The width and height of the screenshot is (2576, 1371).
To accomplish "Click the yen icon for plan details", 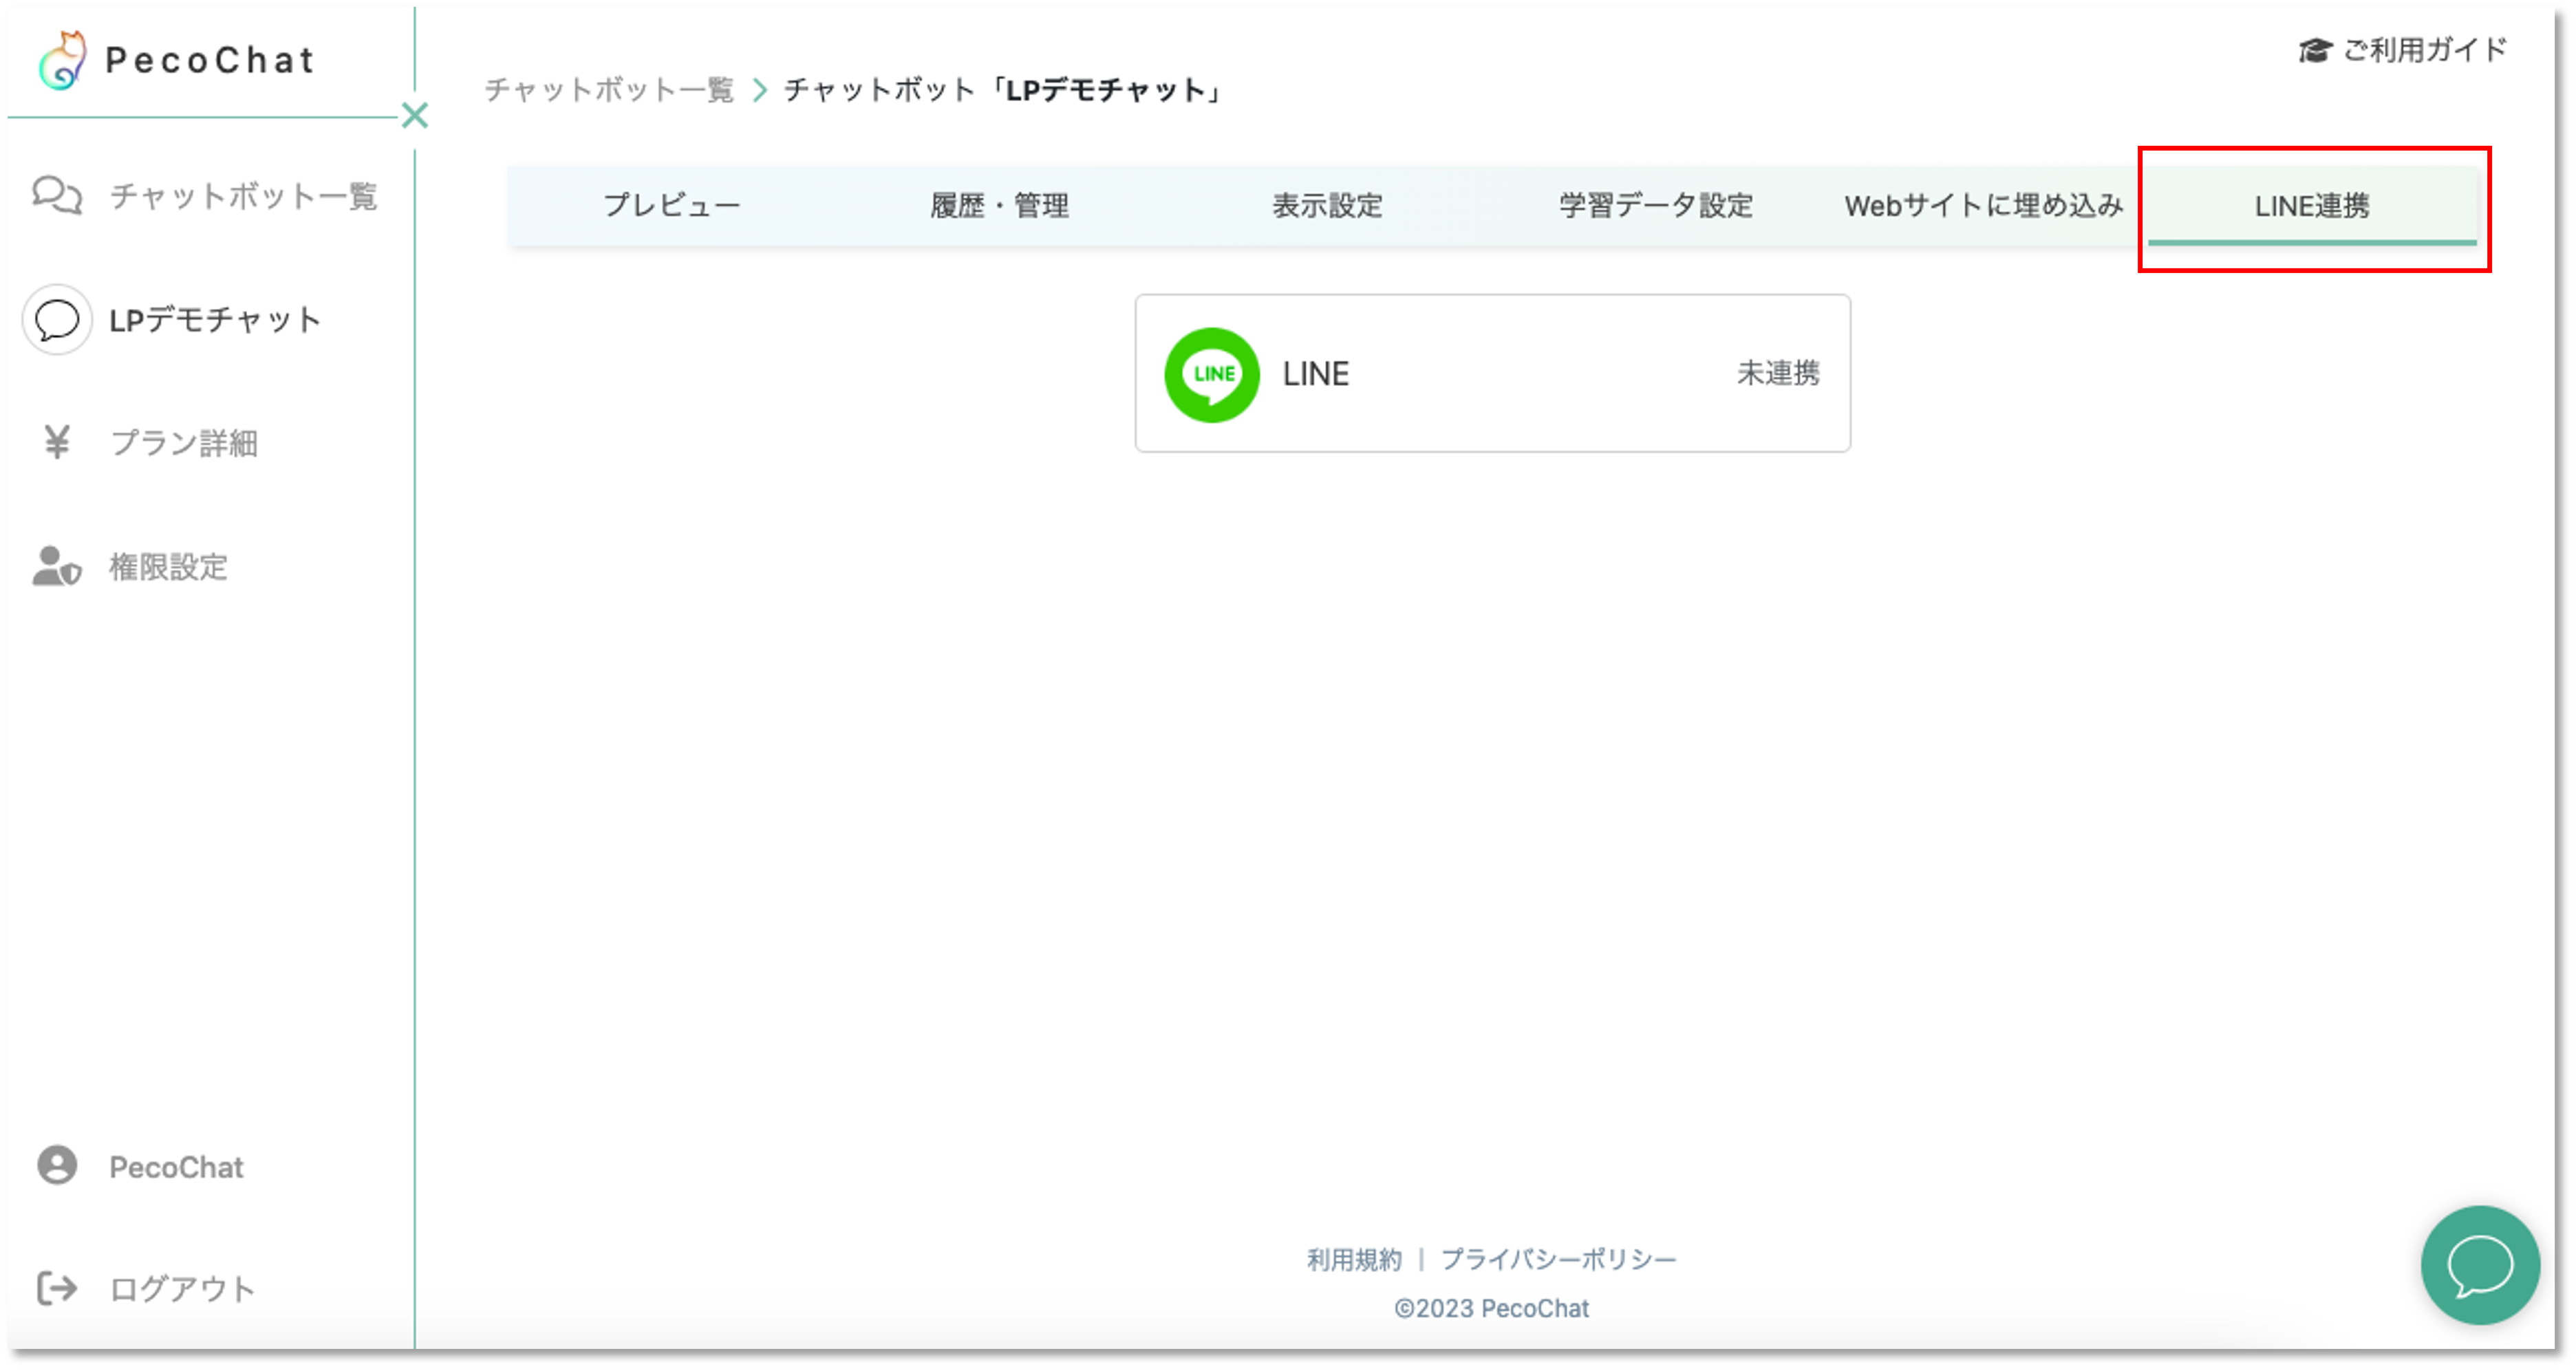I will pyautogui.click(x=57, y=442).
